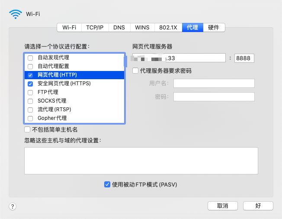This screenshot has width=282, height=219.
Task: Select 安全网页代理 (HTTPS) row text
Action: [64, 84]
